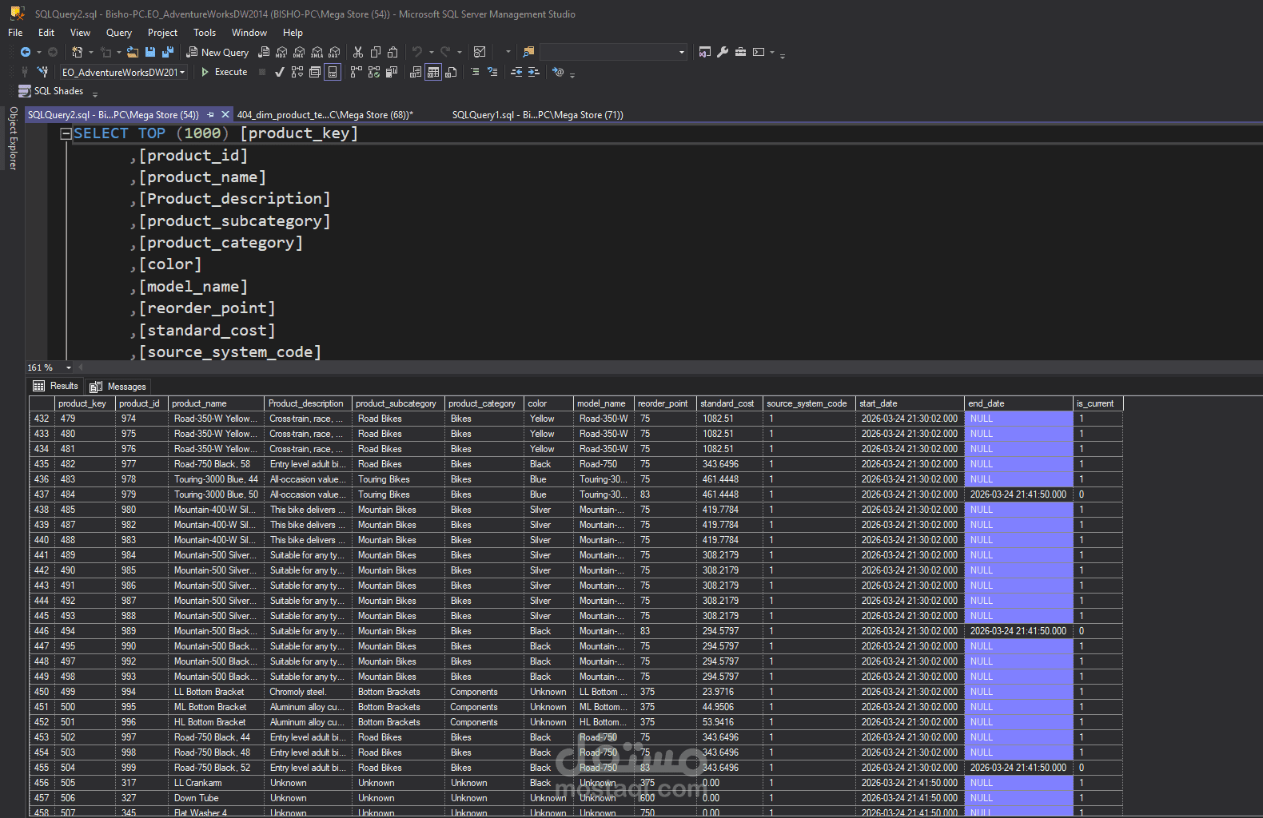The image size is (1263, 818).
Task: Click the Database Engine Query icon
Action: click(263, 52)
